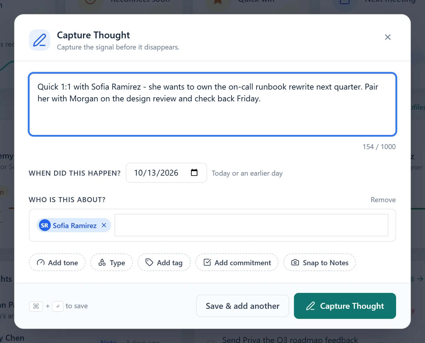Click the gauge icon on Add tone
Image resolution: width=425 pixels, height=343 pixels.
coord(41,262)
